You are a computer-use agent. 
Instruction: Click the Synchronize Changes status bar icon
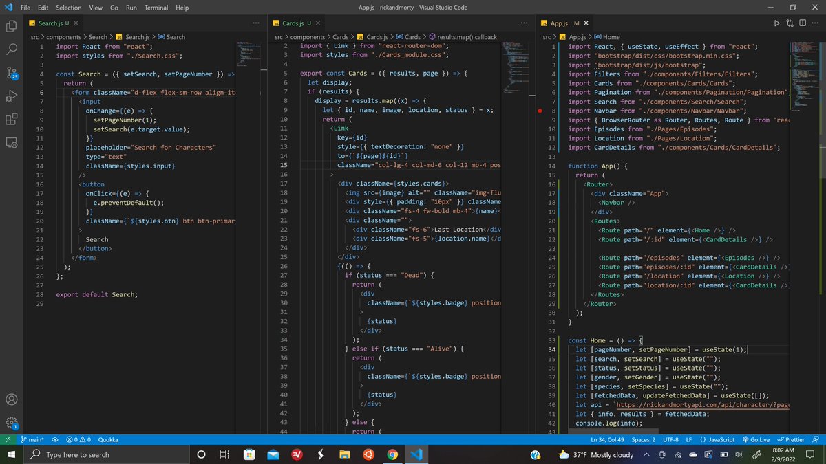click(54, 439)
